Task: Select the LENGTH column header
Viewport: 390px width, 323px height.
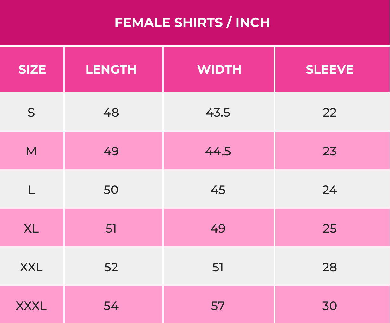Action: tap(111, 69)
